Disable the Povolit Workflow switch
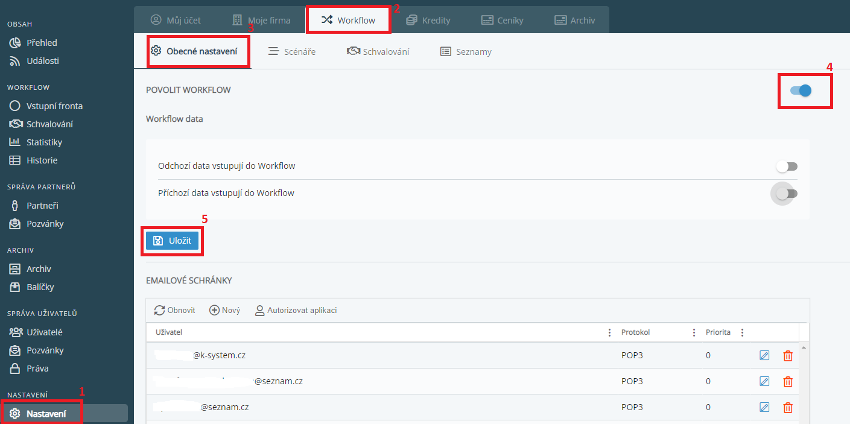Screen dimensions: 850x424 pos(801,90)
